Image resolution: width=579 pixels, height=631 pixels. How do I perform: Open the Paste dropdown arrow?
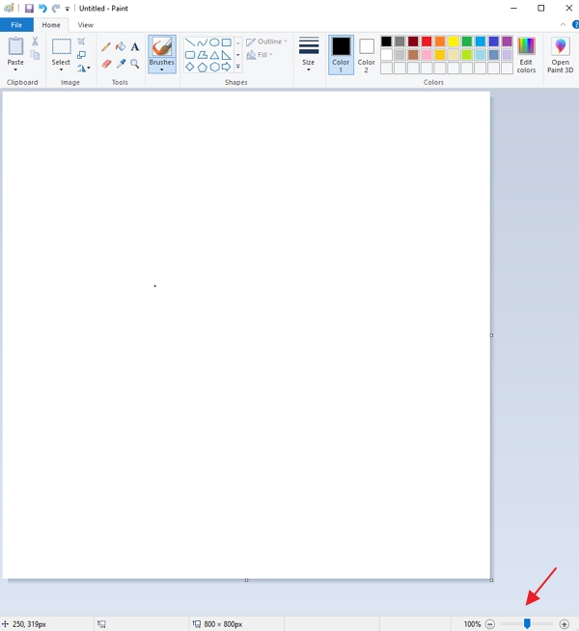(15, 70)
